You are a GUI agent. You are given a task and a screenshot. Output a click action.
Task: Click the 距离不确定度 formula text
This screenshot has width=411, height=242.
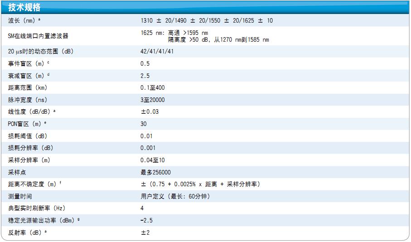click(200, 184)
